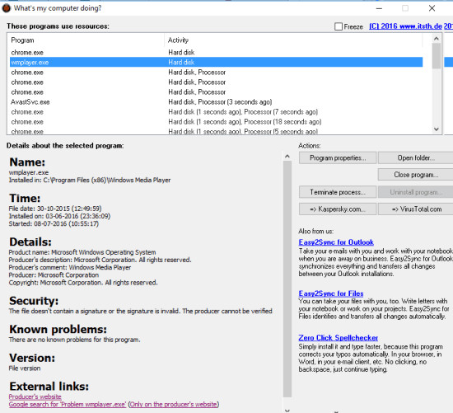Click the Close program... button
Image resolution: width=453 pixels, height=413 pixels.
(415, 175)
